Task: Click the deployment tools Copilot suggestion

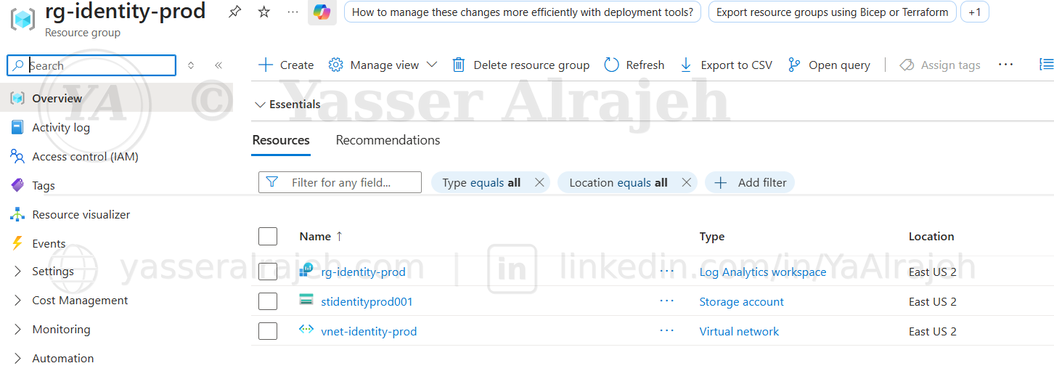Action: (x=523, y=12)
